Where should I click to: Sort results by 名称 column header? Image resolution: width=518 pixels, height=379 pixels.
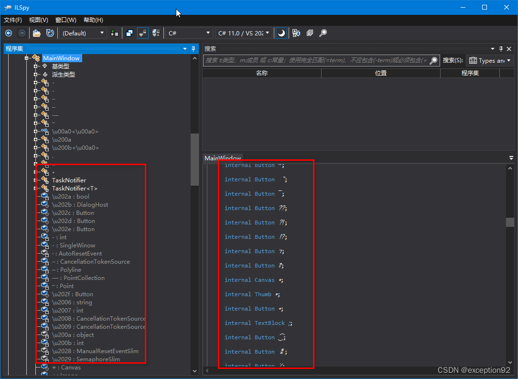[262, 73]
